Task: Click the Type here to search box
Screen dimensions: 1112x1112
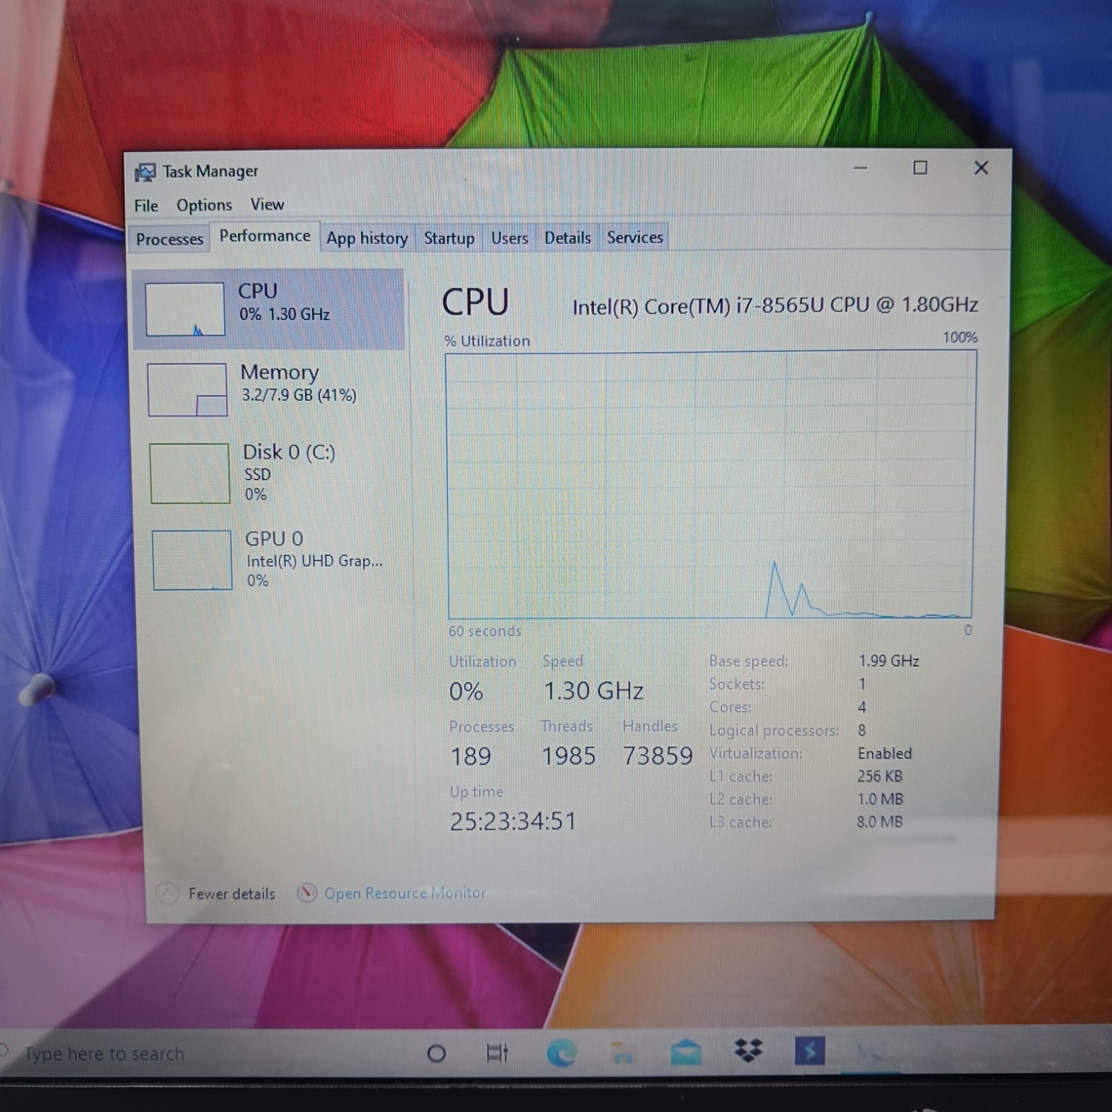Action: click(x=104, y=1053)
